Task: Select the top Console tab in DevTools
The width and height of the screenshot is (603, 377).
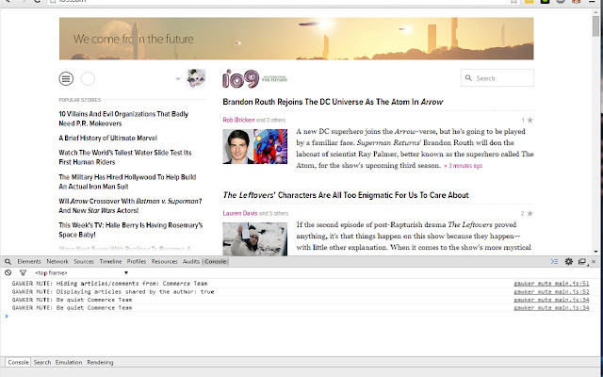Action: pyautogui.click(x=216, y=262)
